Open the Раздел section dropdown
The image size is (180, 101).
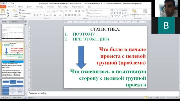coord(23,16)
